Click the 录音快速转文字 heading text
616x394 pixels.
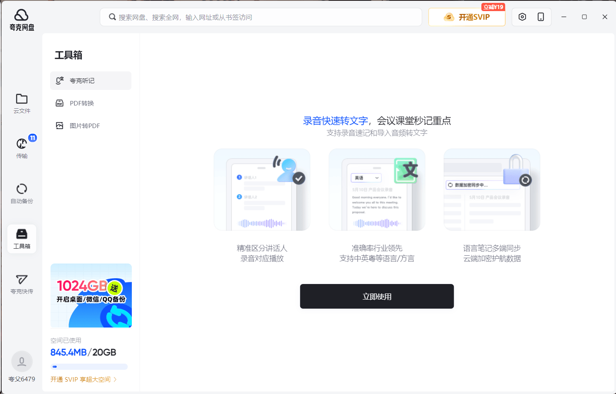(x=336, y=121)
